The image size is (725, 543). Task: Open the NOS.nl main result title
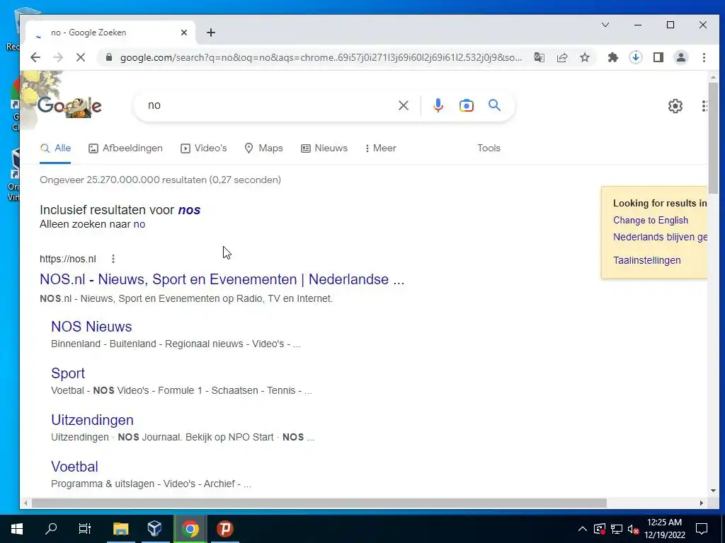click(222, 279)
